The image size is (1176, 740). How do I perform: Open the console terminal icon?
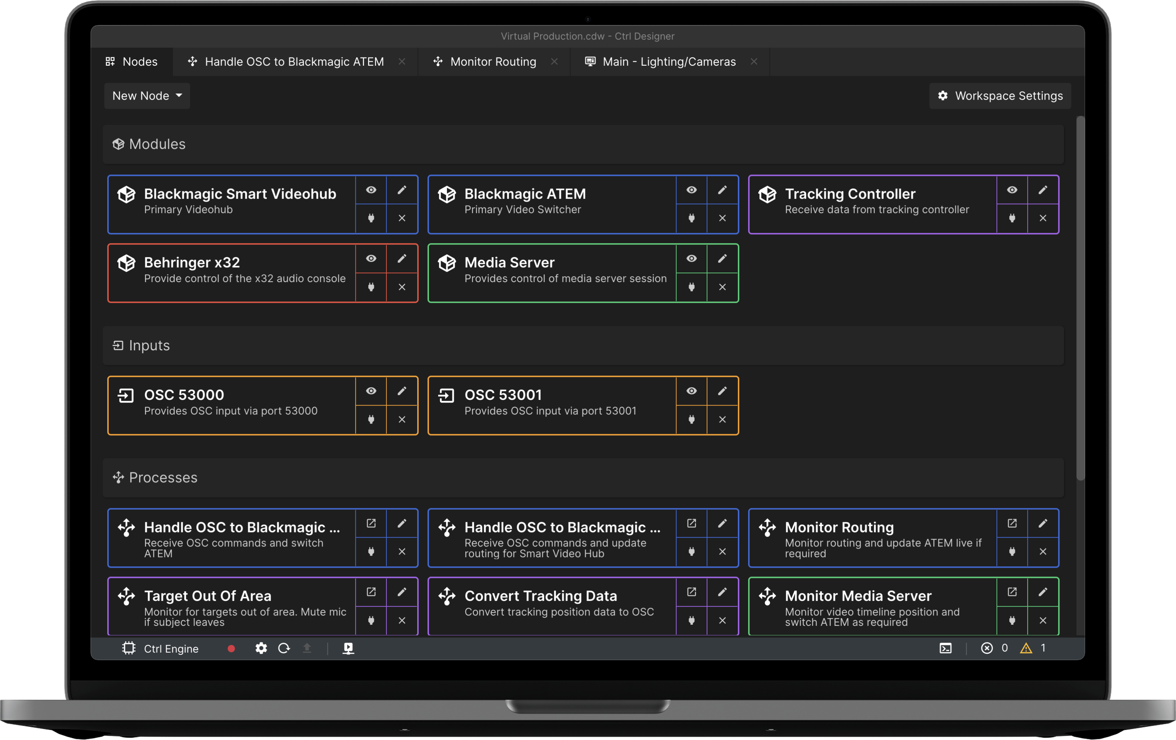(945, 648)
